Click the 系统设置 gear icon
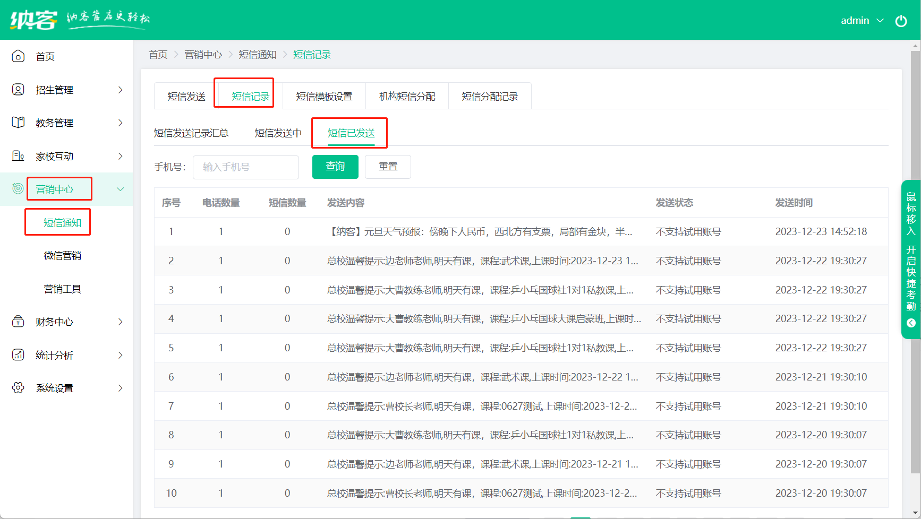The width and height of the screenshot is (921, 519). pyautogui.click(x=18, y=388)
